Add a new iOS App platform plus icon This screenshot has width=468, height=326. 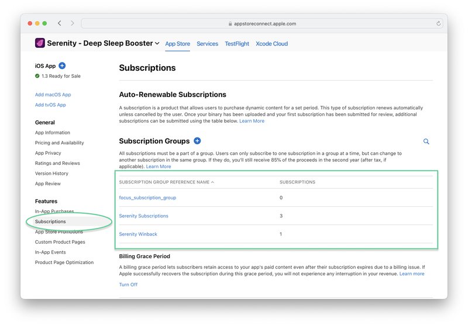[62, 65]
